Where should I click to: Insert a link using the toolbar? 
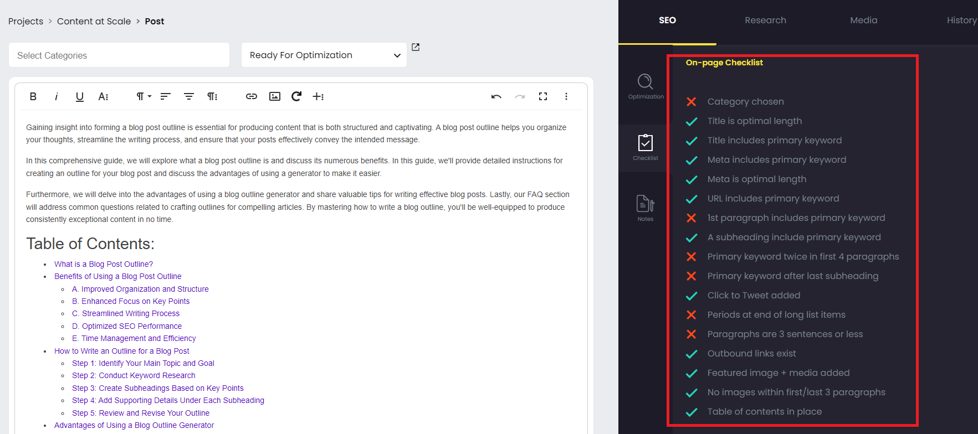252,96
